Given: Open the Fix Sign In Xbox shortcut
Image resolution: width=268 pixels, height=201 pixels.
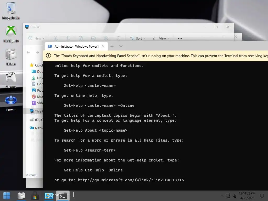Looking at the screenshot, I should 11,34.
